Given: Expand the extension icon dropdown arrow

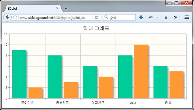Looking at the screenshot, I should click(x=158, y=17).
